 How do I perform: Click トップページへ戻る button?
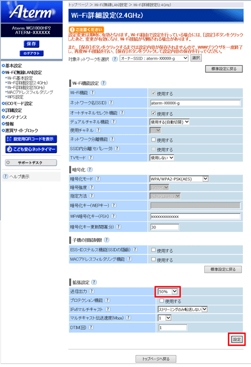(x=156, y=359)
